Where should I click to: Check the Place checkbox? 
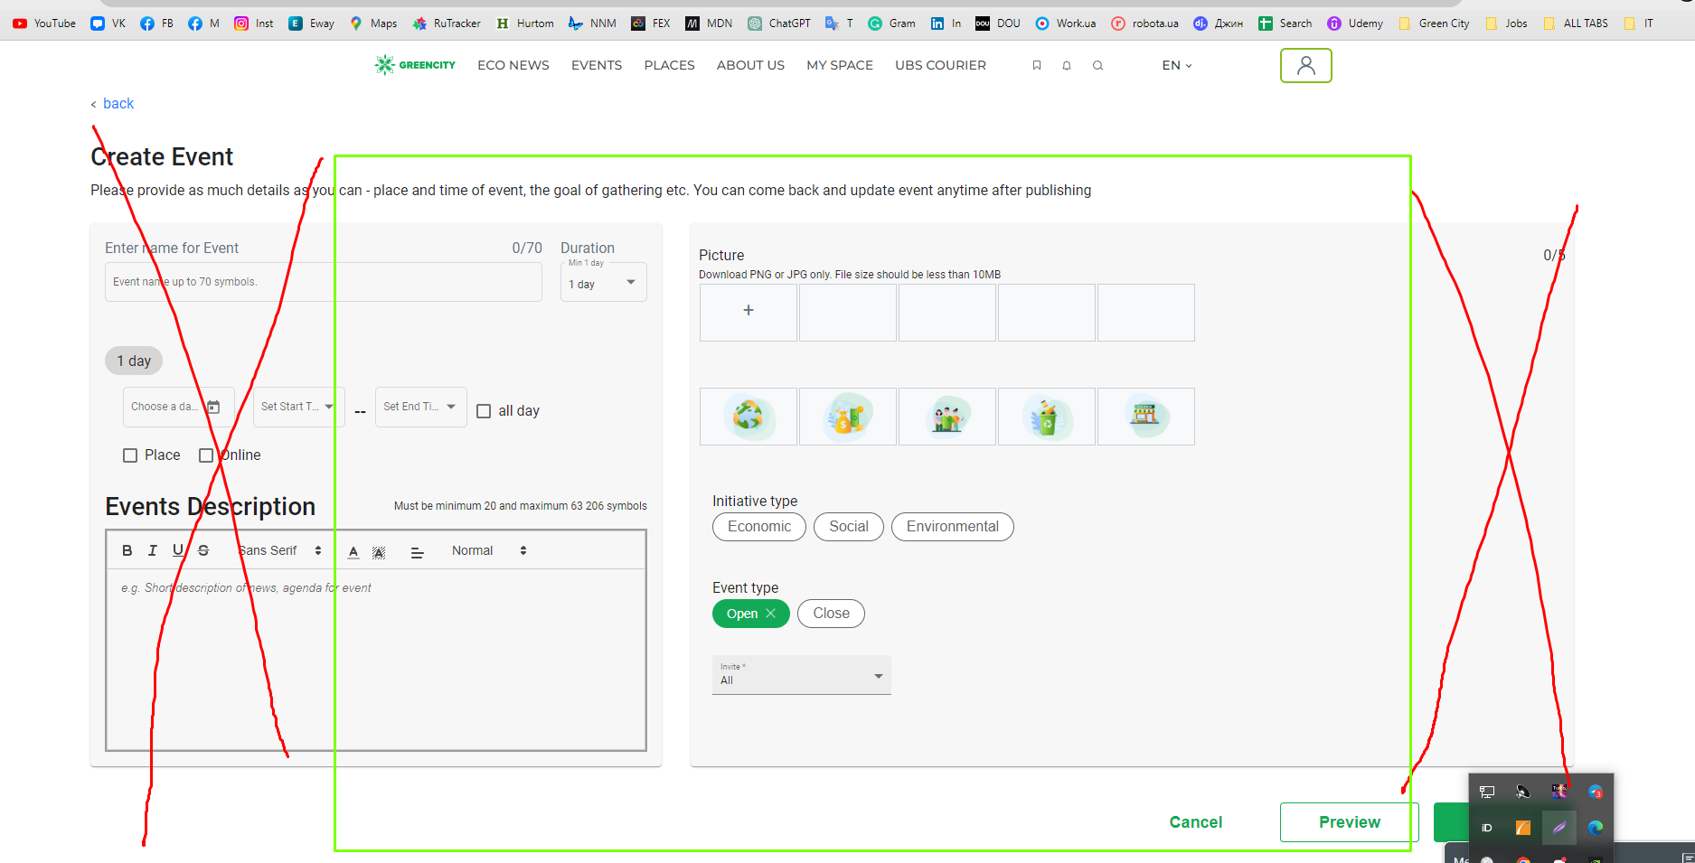coord(130,455)
